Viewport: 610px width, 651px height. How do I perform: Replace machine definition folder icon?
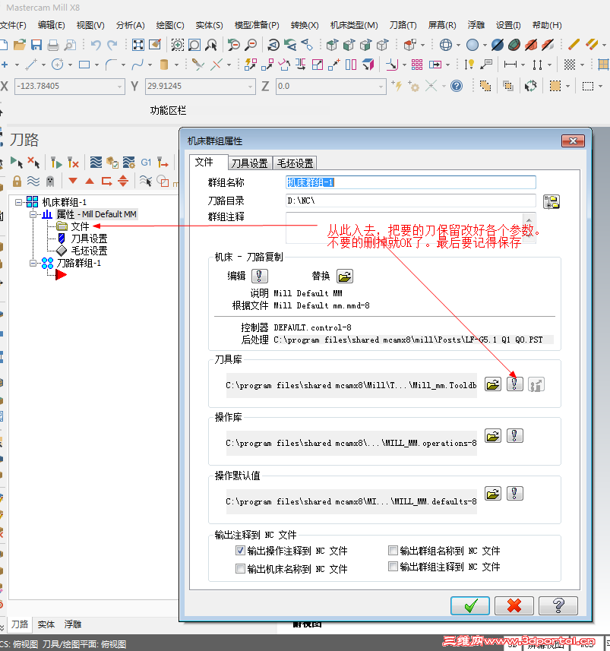tap(345, 276)
